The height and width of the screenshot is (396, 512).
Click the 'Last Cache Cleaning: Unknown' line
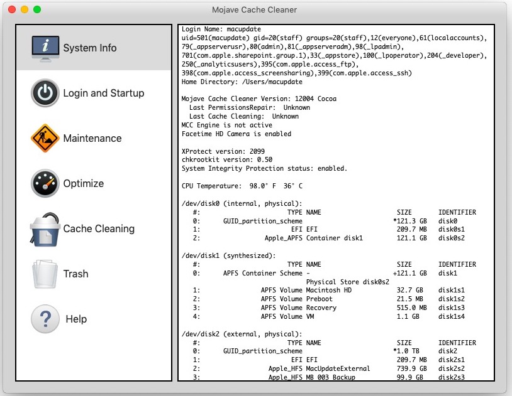point(244,116)
